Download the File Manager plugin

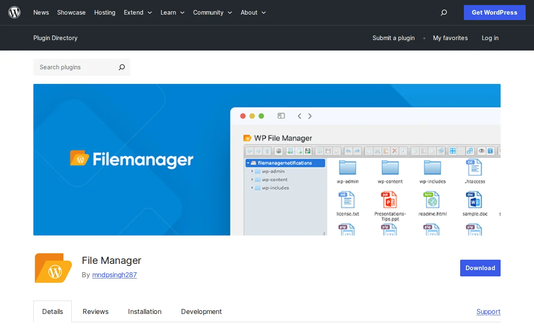[480, 268]
